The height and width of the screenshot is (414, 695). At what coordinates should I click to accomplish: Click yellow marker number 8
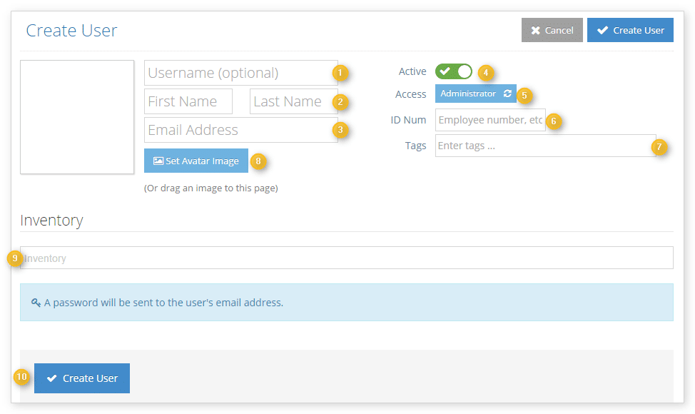click(x=258, y=161)
